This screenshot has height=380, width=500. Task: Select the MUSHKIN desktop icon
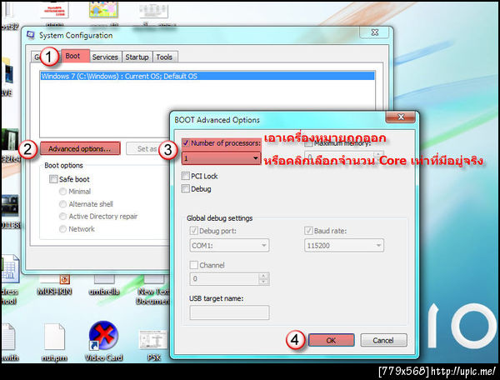pyautogui.click(x=54, y=286)
